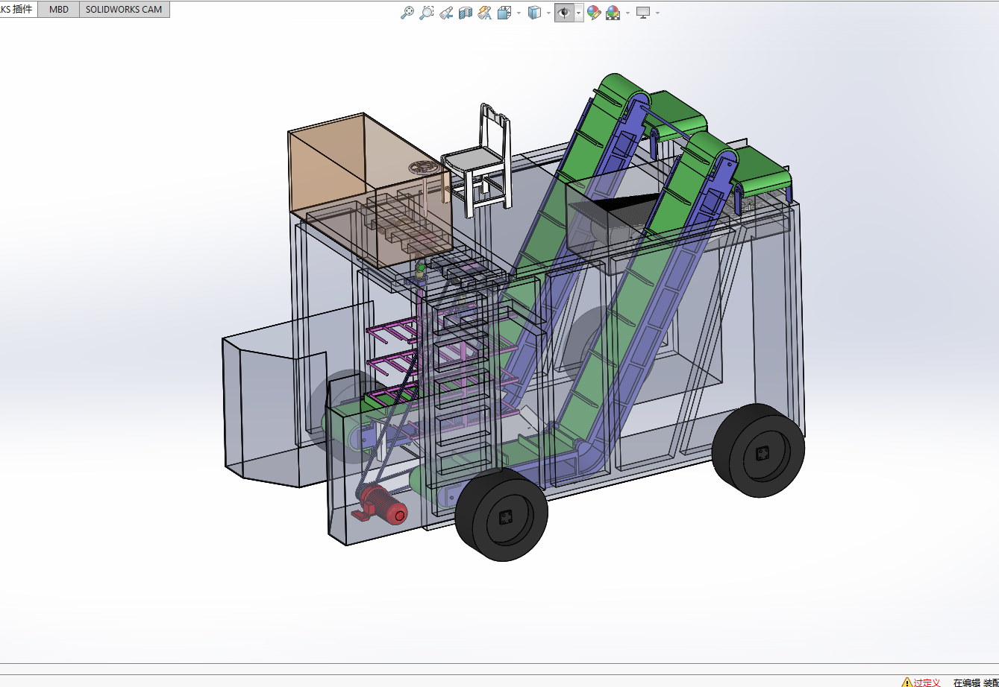Open the SOLIDWORKS CAM tab
999x687 pixels.
[124, 10]
